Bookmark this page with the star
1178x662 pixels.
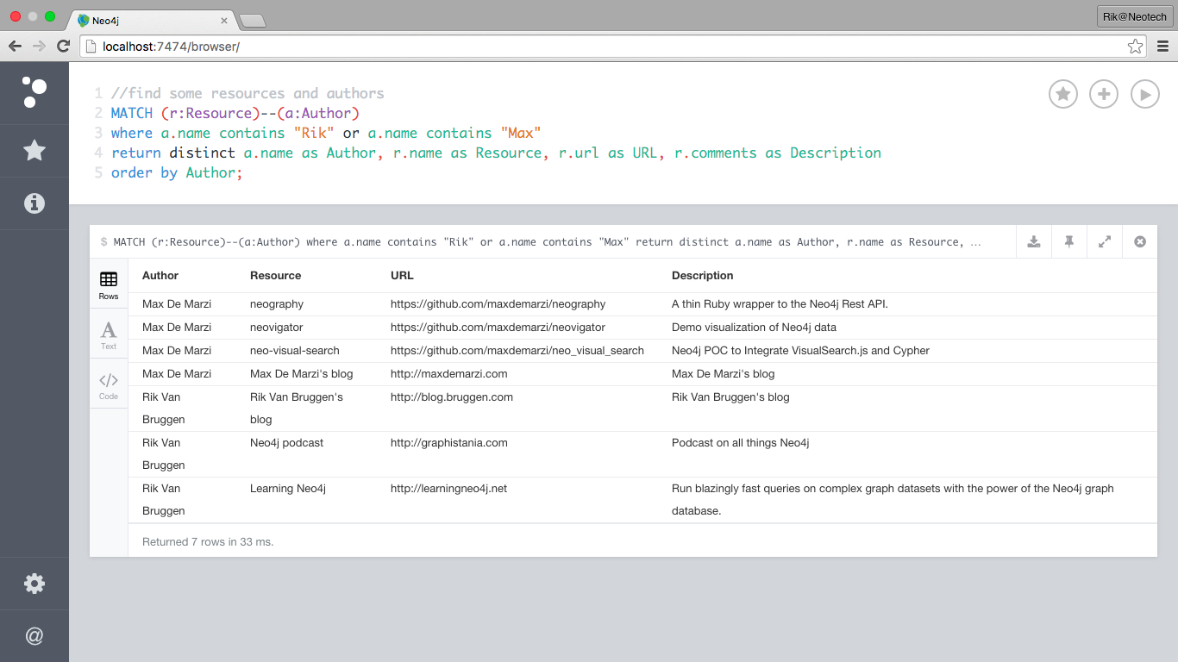pyautogui.click(x=1135, y=47)
